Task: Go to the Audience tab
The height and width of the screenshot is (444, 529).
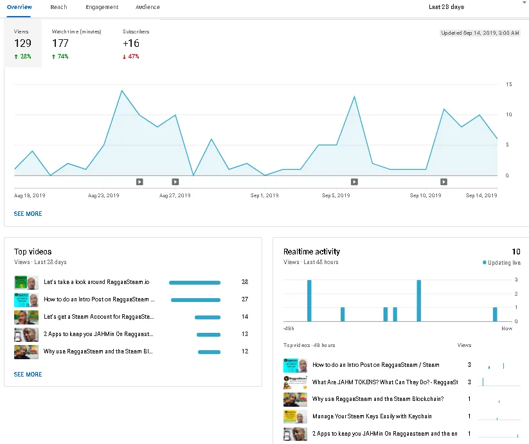Action: (x=148, y=7)
